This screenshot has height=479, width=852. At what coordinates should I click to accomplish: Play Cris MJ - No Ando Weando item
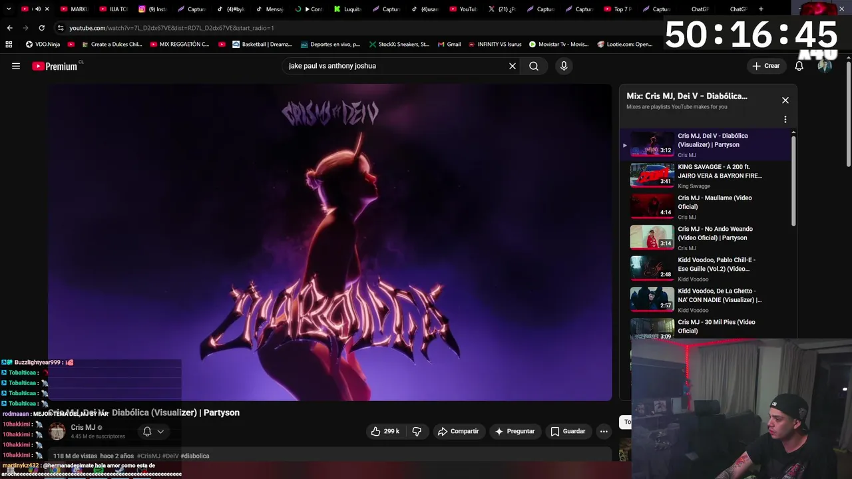tap(706, 238)
